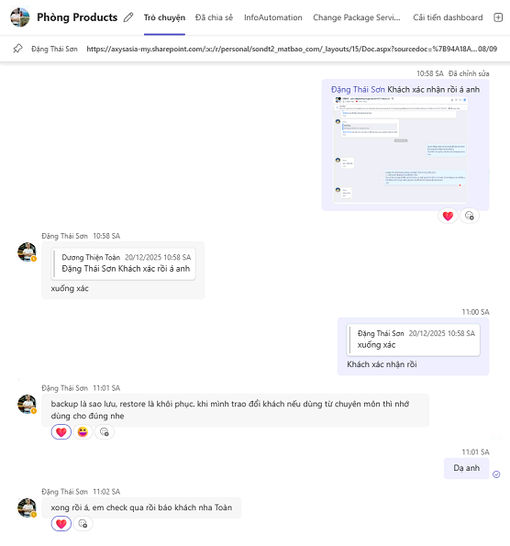Click the pin icon in pinned message bar
The height and width of the screenshot is (546, 510).
(17, 49)
